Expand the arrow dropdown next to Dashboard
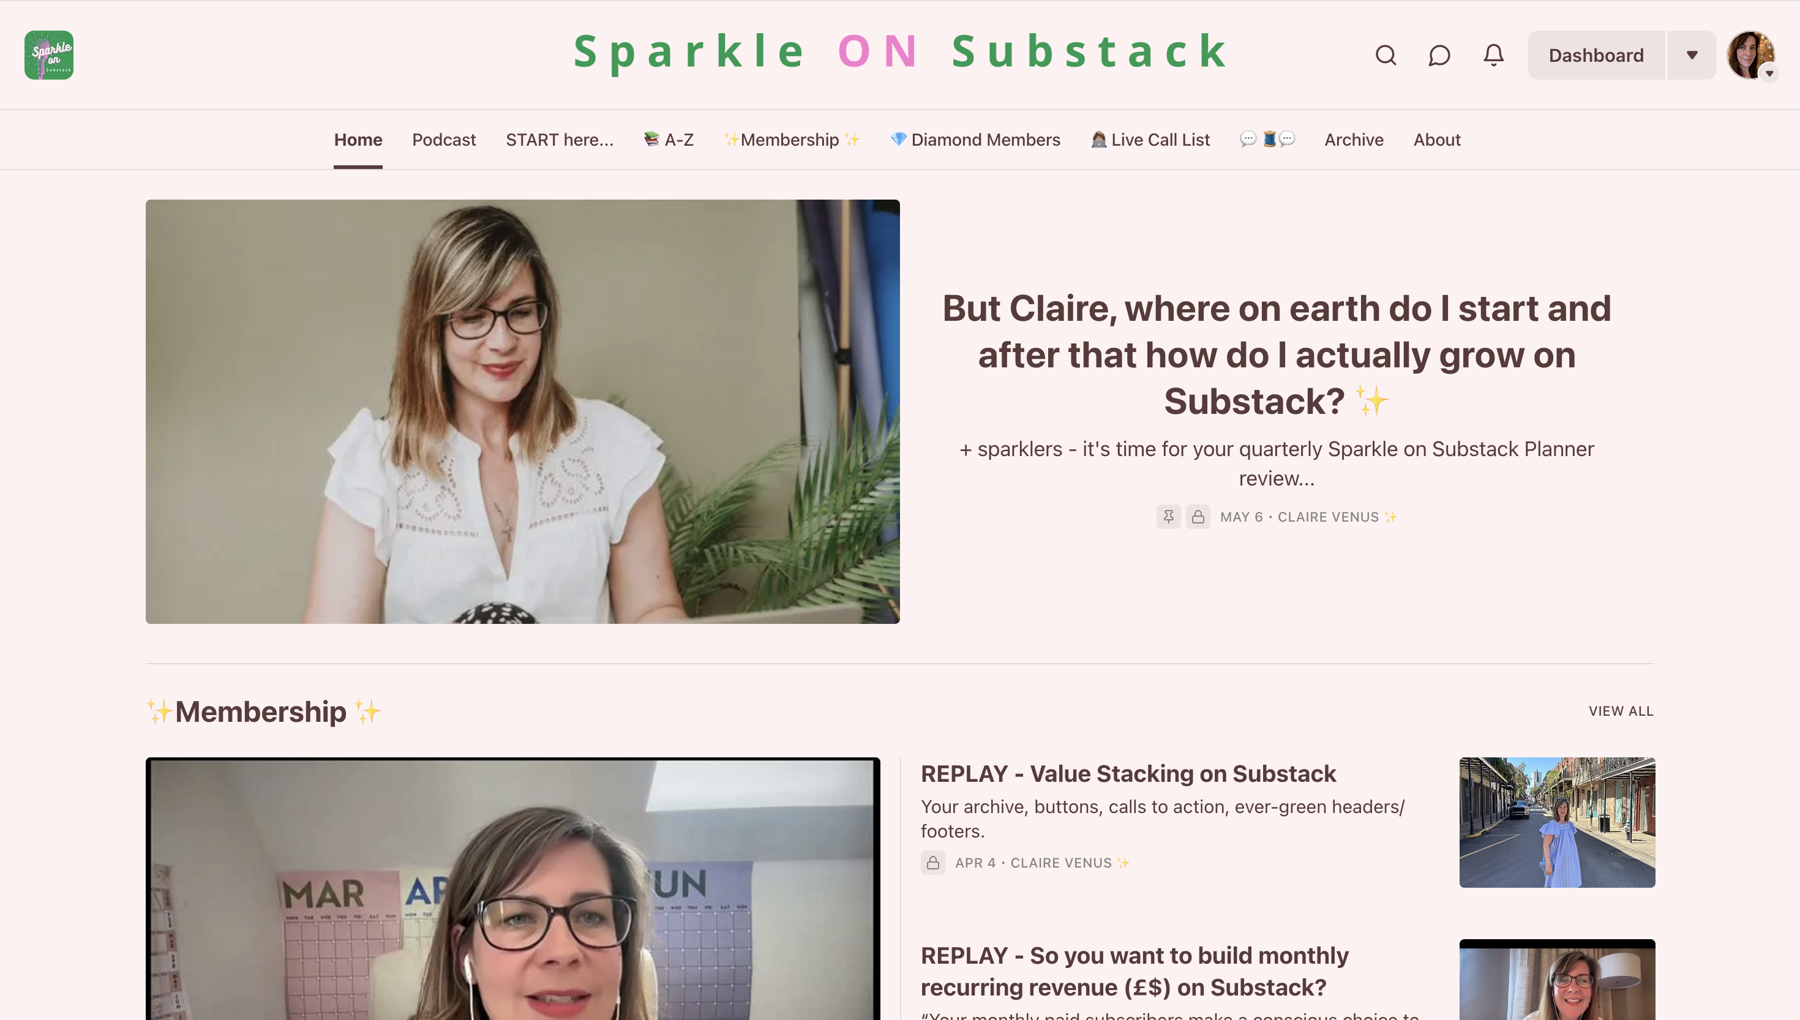Screen dimensions: 1800x1020 pos(1692,54)
